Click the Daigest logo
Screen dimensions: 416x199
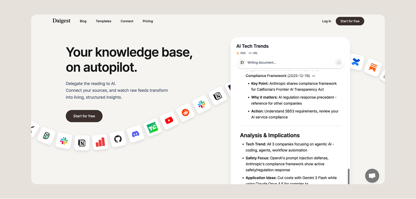pos(61,21)
